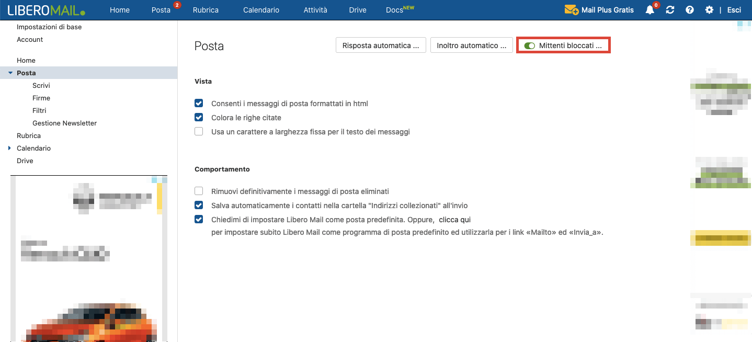The height and width of the screenshot is (342, 752).
Task: Collapse the Posta tree arrow in sidebar
Action: click(10, 73)
